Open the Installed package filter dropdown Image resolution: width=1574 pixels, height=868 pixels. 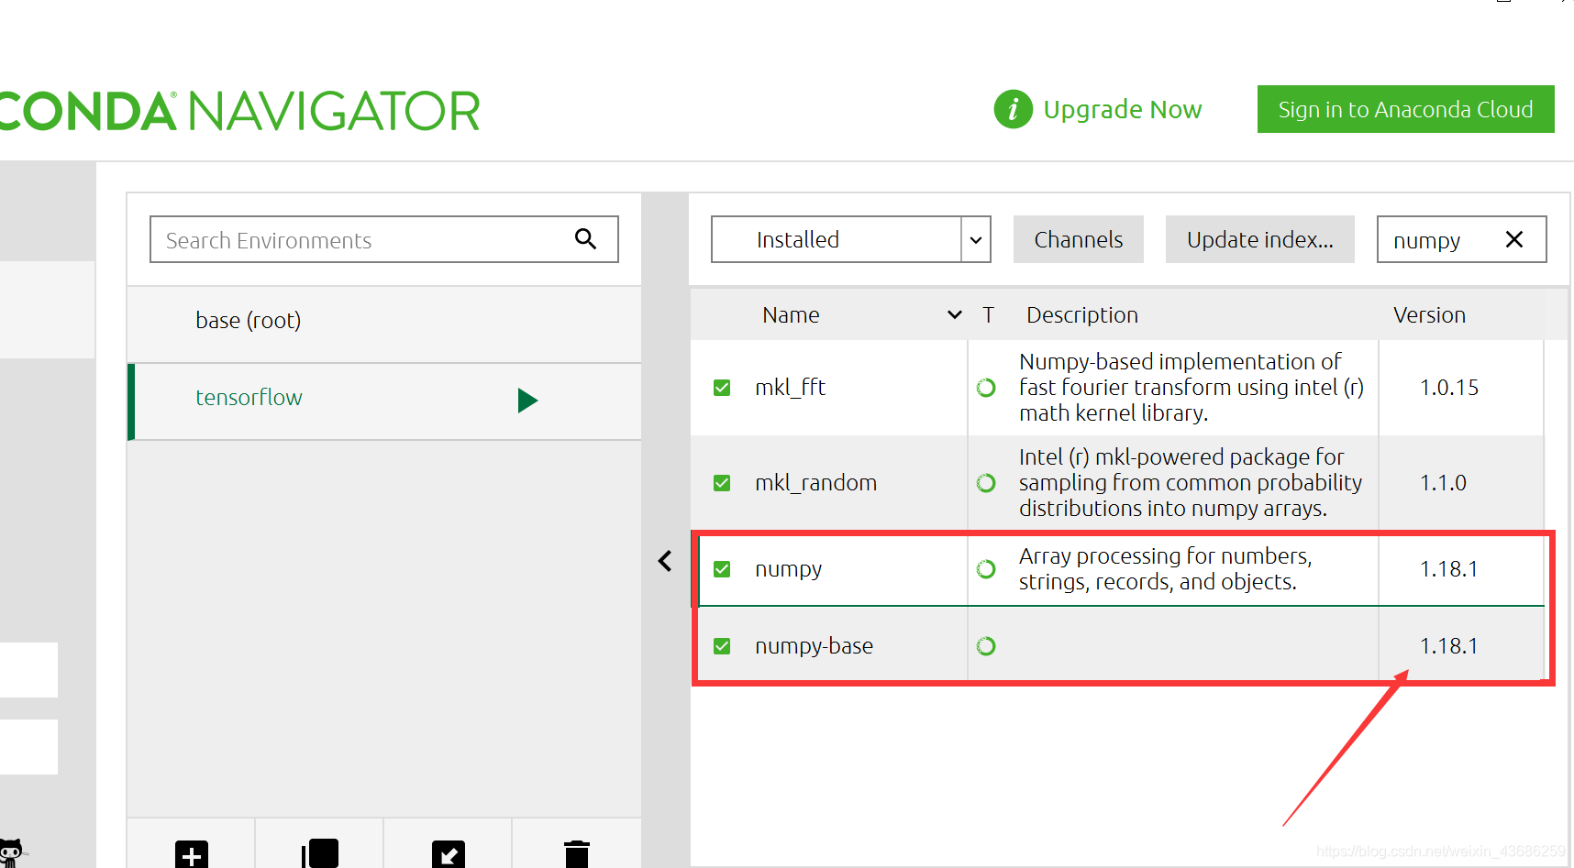[x=850, y=239]
